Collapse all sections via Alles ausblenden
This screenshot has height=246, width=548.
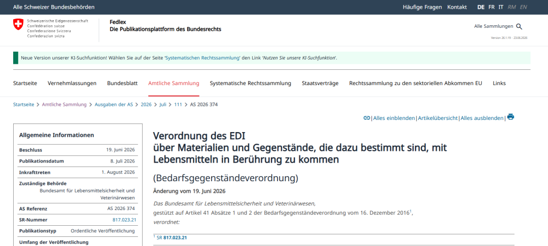tap(482, 118)
